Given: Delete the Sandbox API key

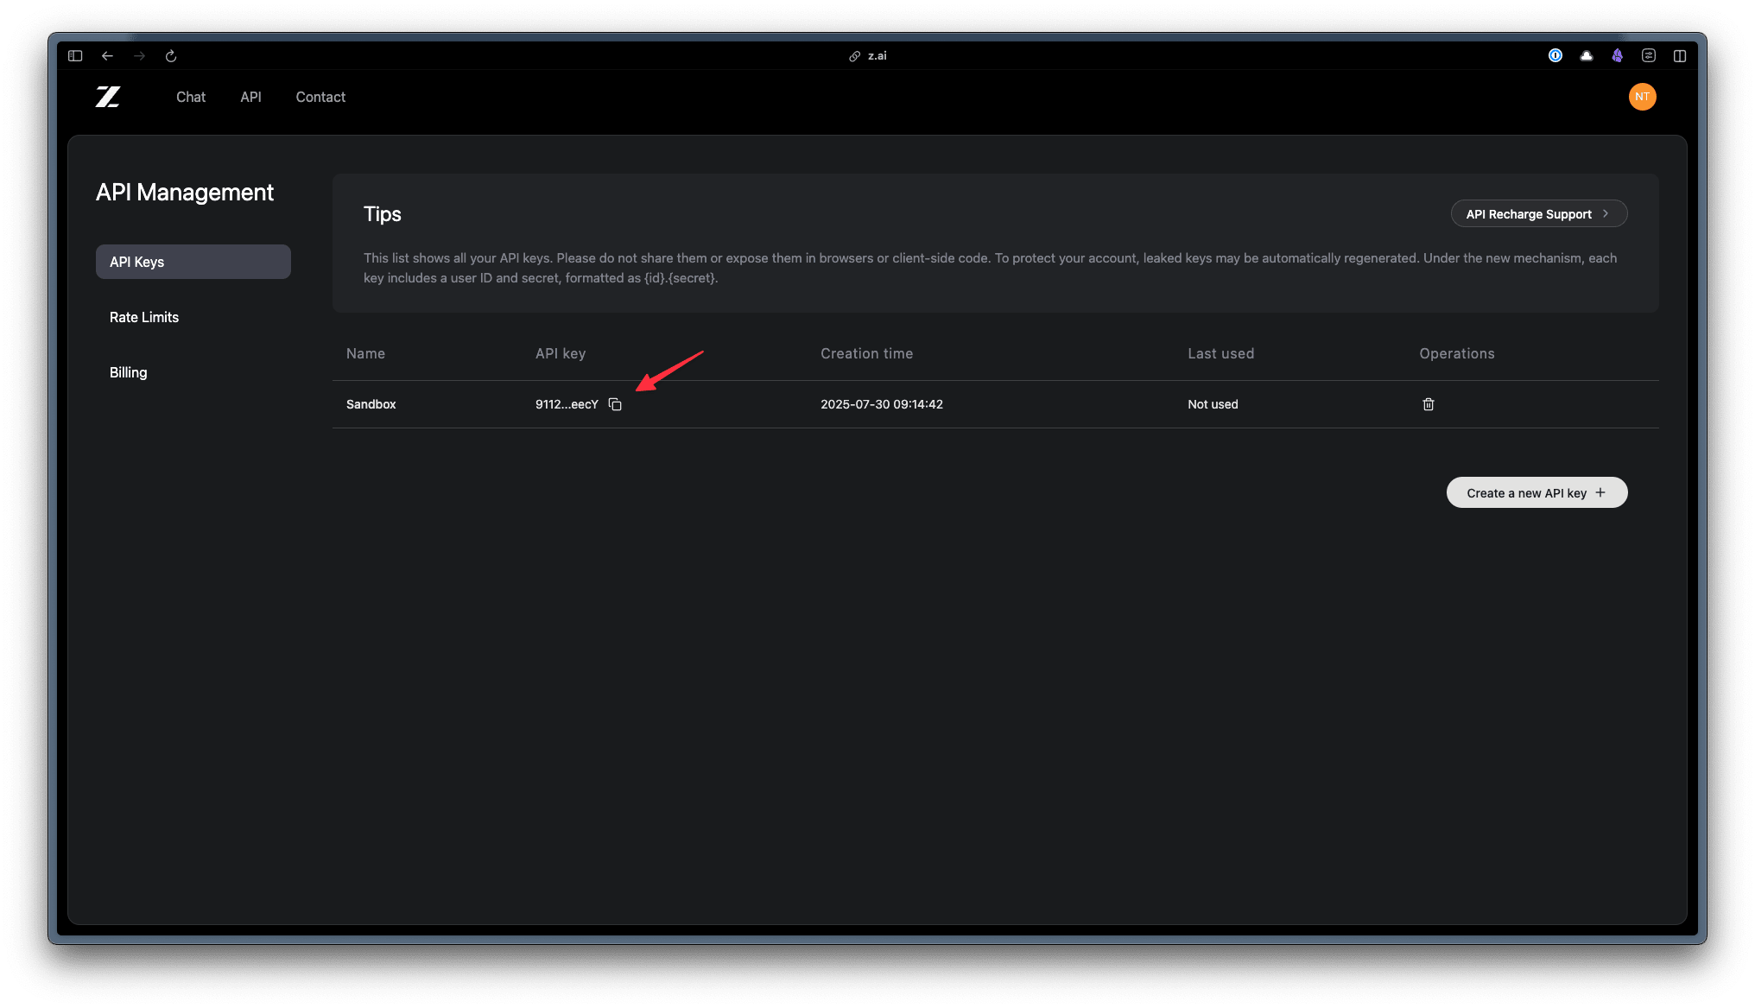Looking at the screenshot, I should click(x=1429, y=404).
